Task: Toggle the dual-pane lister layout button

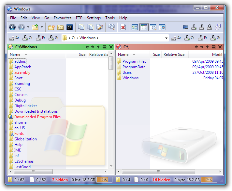Action: [144, 27]
